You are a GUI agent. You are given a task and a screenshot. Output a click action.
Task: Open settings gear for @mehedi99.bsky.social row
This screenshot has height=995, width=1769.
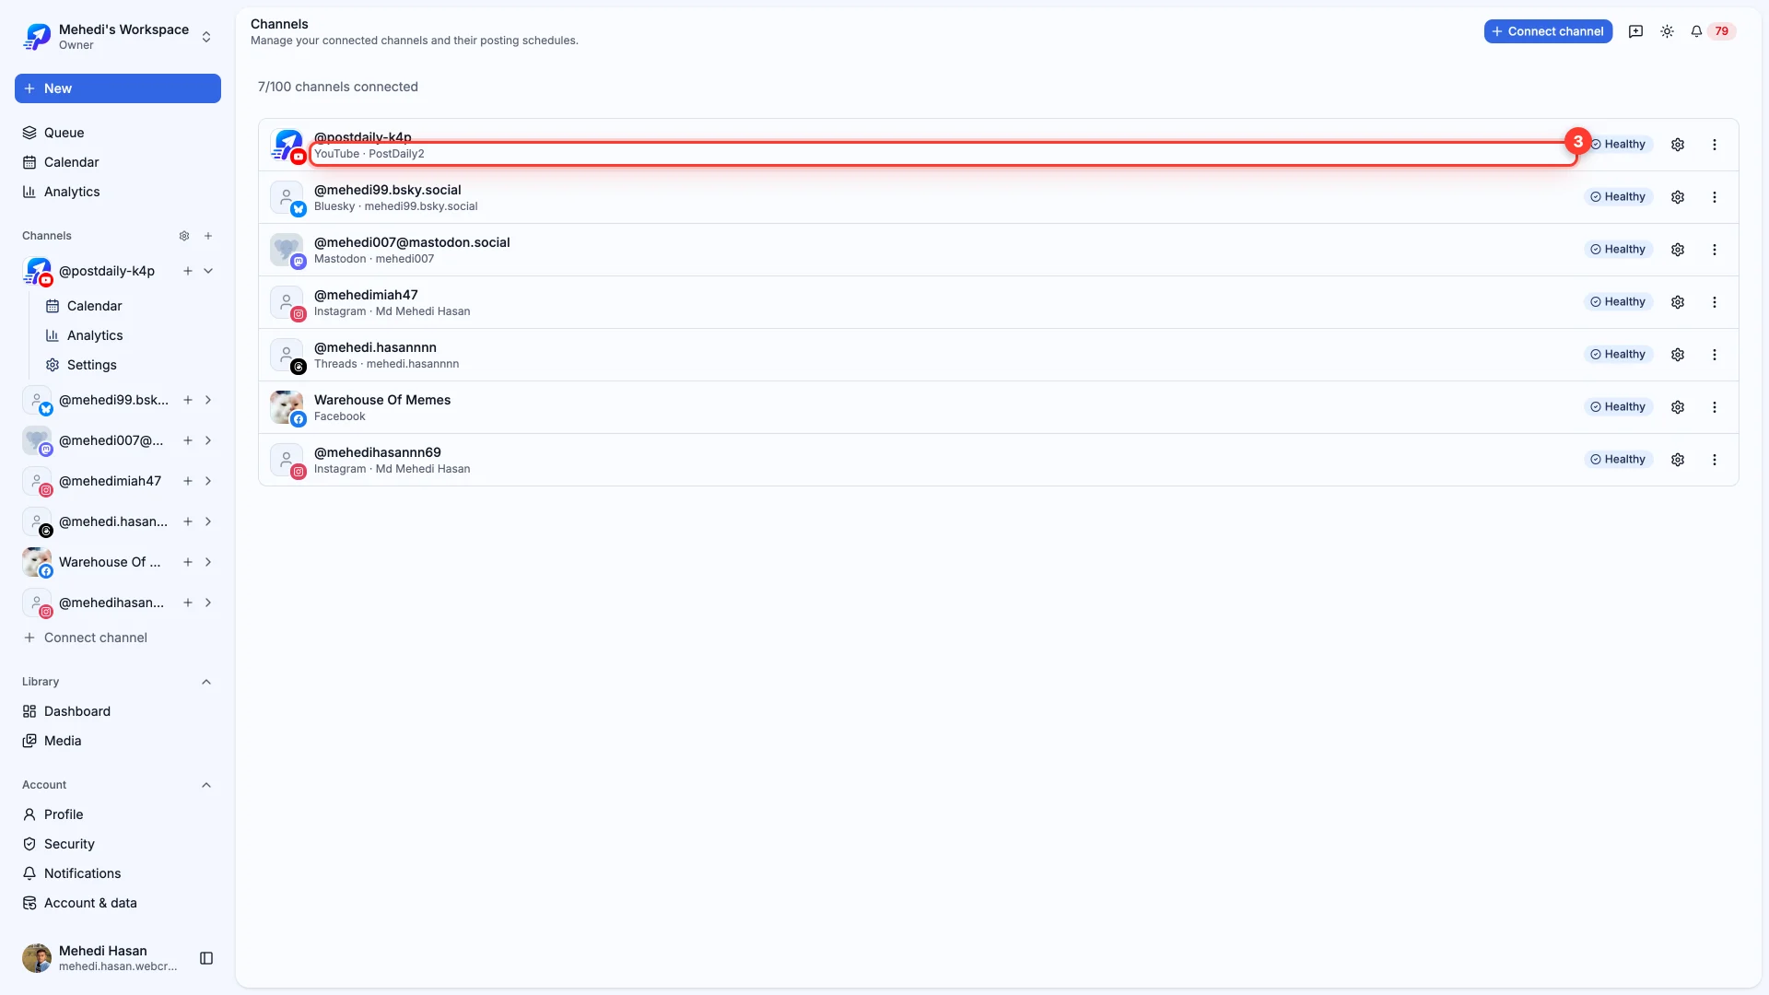pos(1678,197)
